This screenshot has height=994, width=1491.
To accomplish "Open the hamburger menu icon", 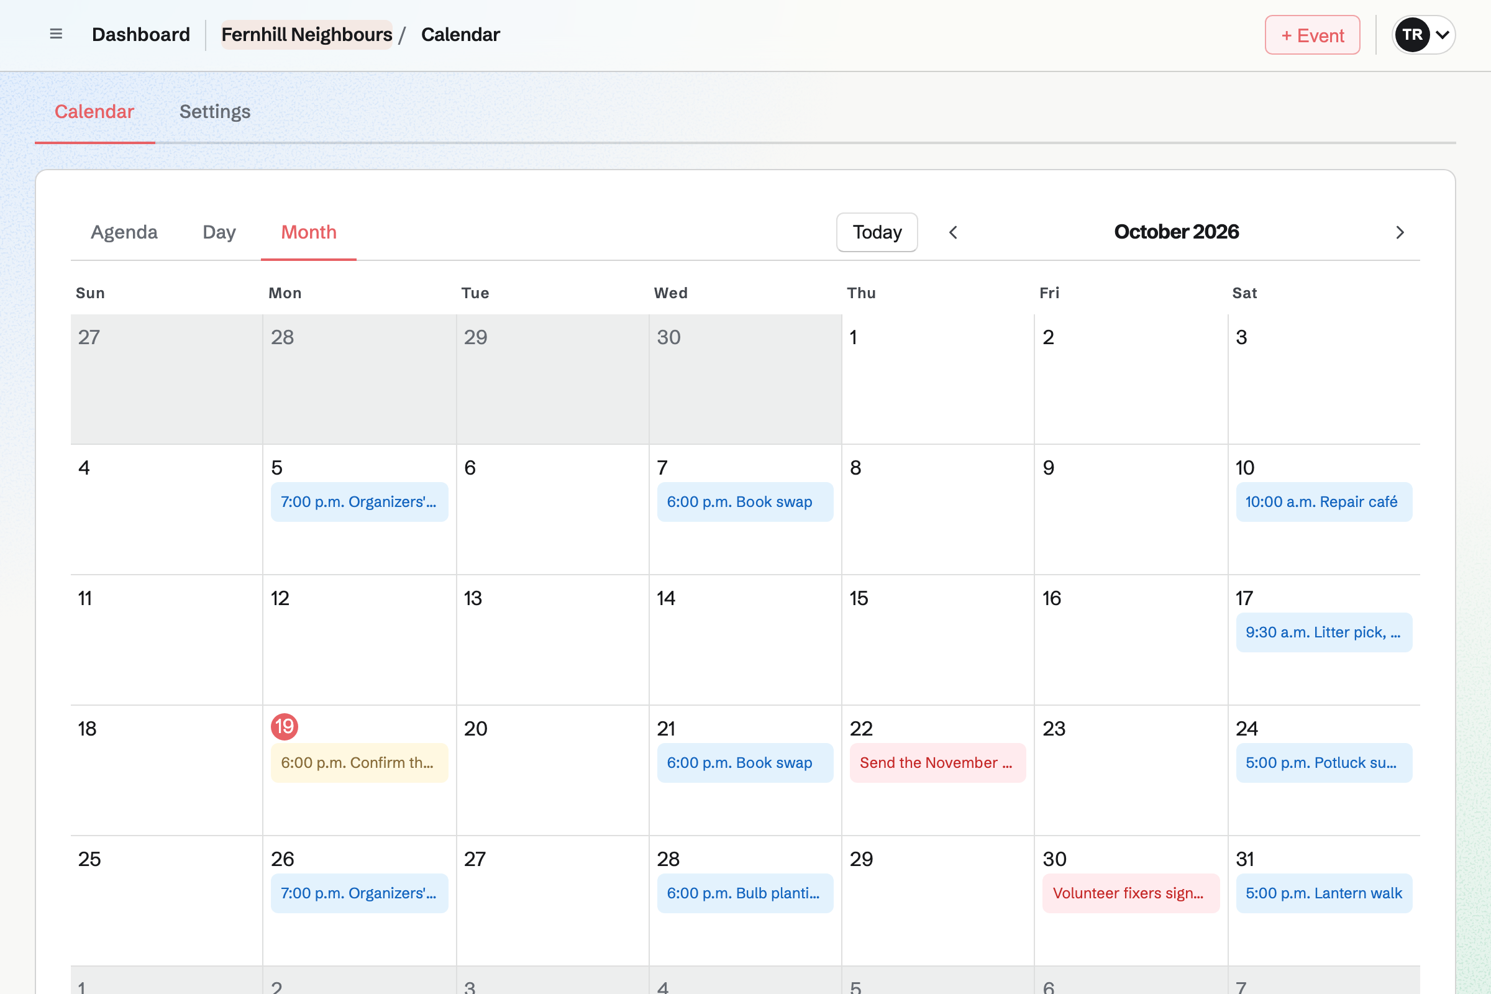I will tap(56, 34).
